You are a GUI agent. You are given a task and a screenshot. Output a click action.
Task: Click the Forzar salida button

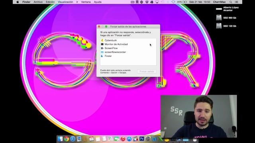147,71
